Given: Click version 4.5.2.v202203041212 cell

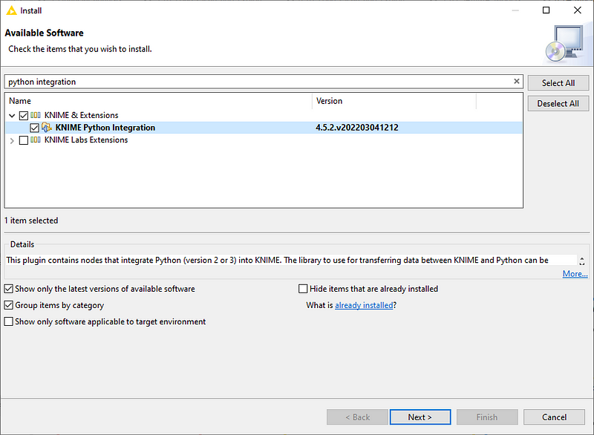Looking at the screenshot, I should 357,128.
